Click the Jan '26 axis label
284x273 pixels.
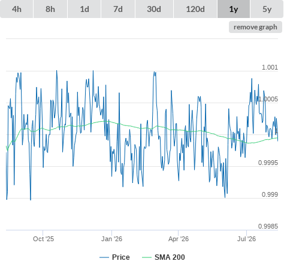[111, 239]
